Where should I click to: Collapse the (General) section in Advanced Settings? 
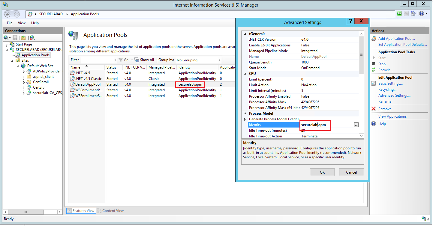[x=245, y=34]
